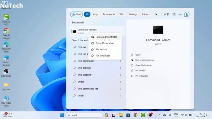The width and height of the screenshot is (212, 119).
Task: Show more search filters arrow
Action: pyautogui.click(x=156, y=14)
